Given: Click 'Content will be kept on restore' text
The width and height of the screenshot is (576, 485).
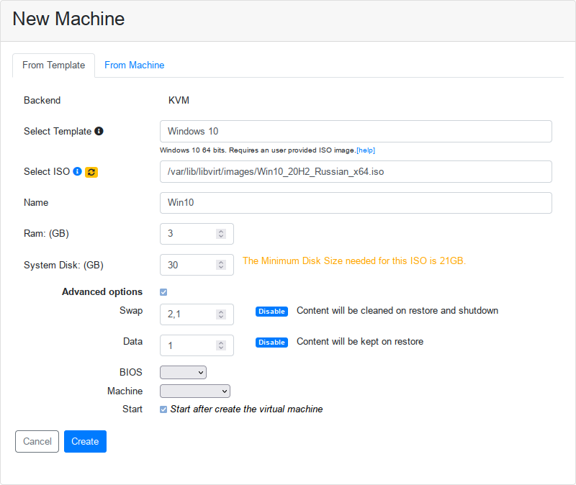Looking at the screenshot, I should coord(360,342).
